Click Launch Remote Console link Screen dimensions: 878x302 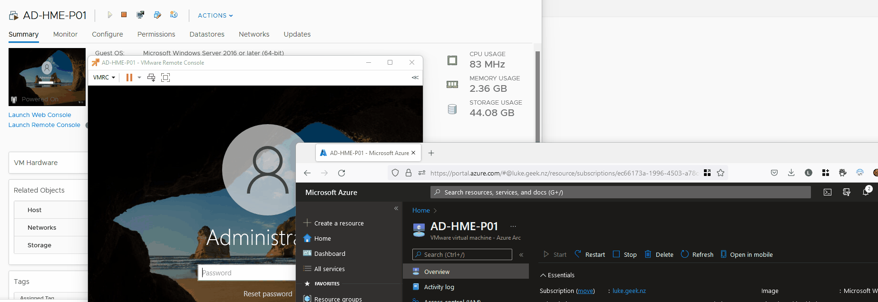point(44,125)
